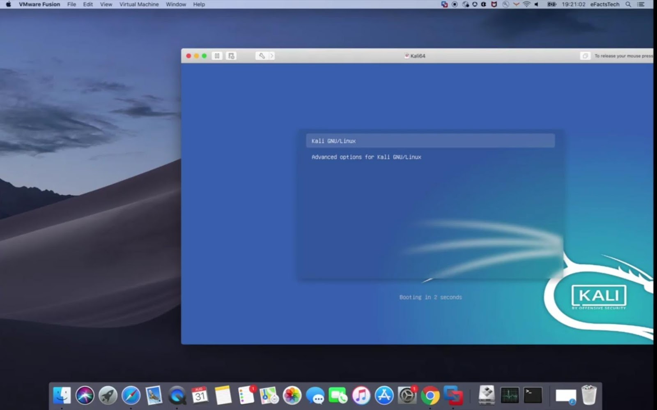Open Messages from the Dock

(x=315, y=395)
